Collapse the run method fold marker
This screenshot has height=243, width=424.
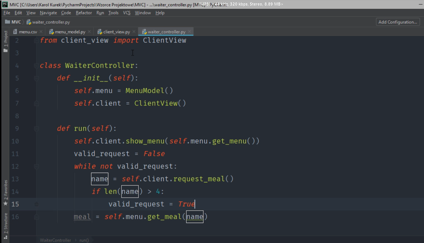(36, 129)
